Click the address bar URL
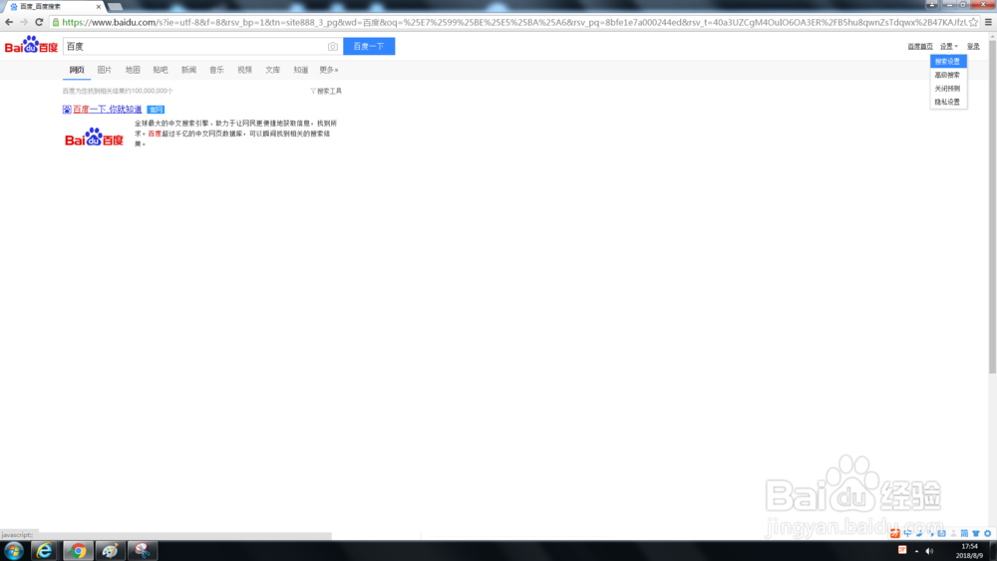This screenshot has height=561, width=997. pyautogui.click(x=513, y=22)
